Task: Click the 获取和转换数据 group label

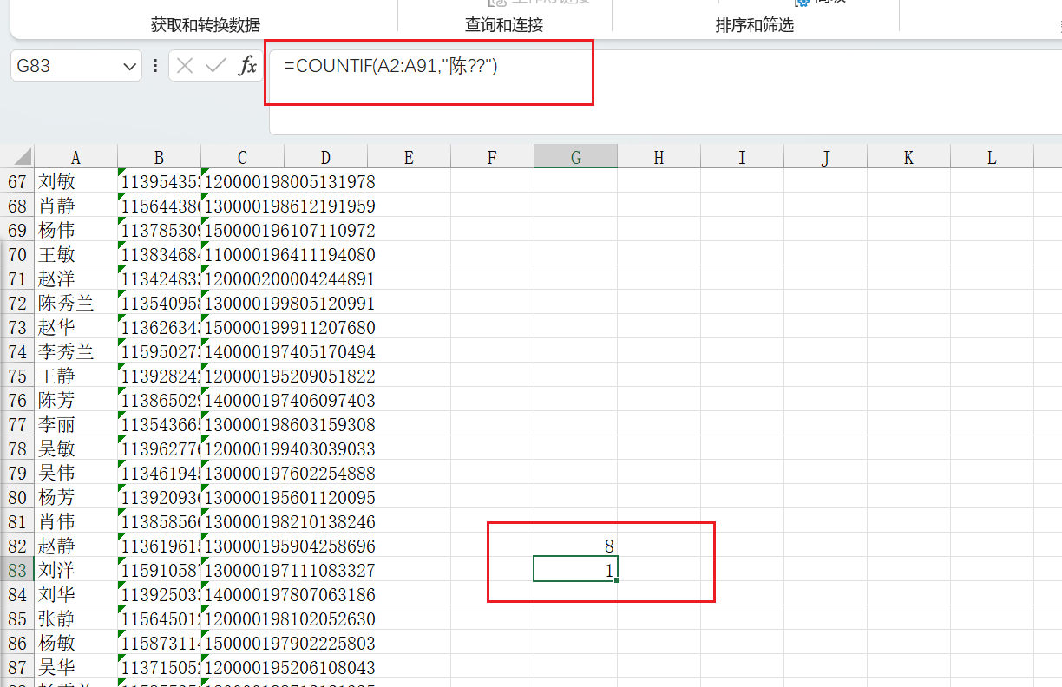Action: [206, 25]
